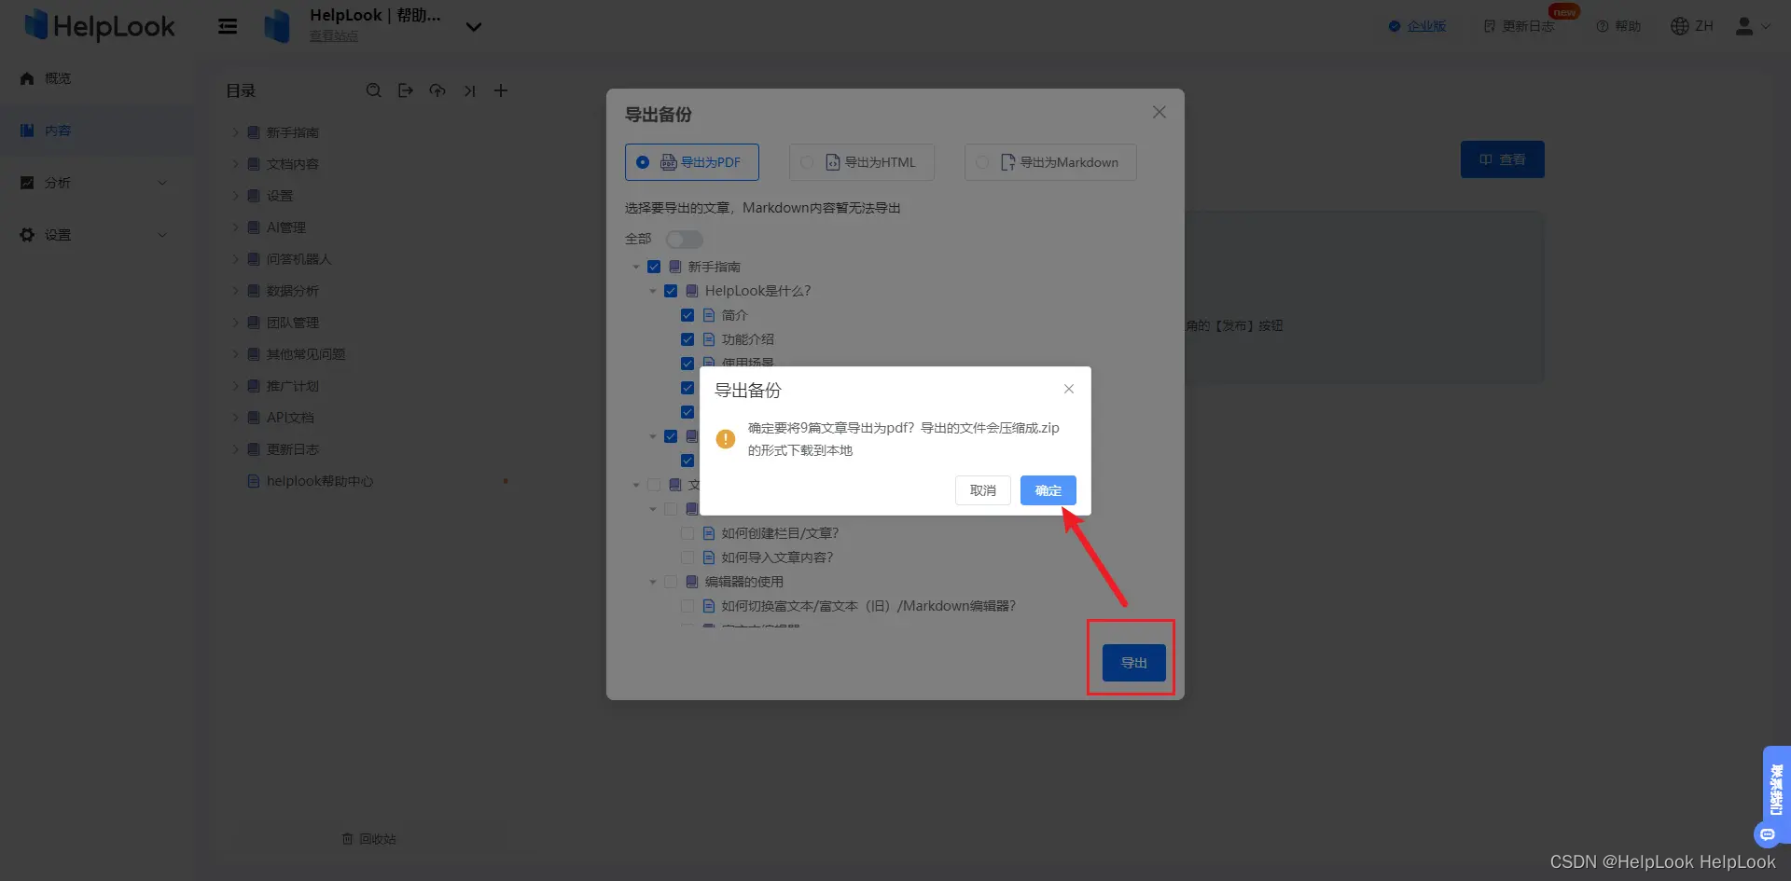Select the 导出为HTML radio button
The height and width of the screenshot is (881, 1791).
coord(807,162)
